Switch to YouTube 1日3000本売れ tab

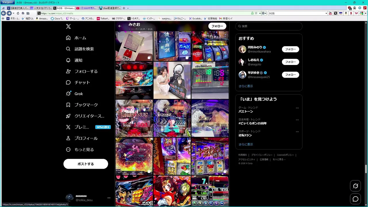pos(87,8)
